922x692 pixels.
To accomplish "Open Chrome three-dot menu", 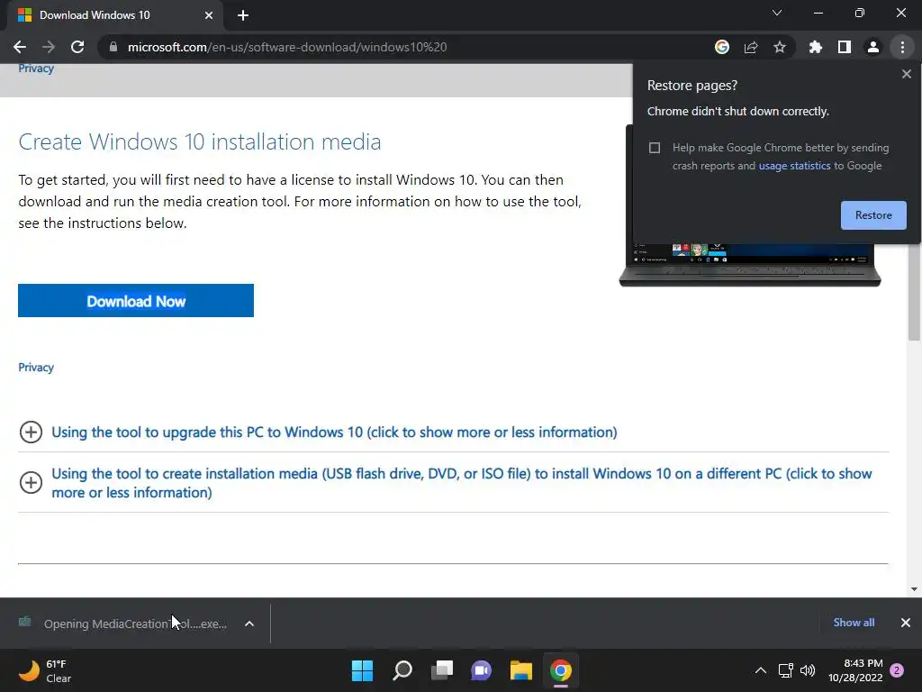I will coord(902,47).
